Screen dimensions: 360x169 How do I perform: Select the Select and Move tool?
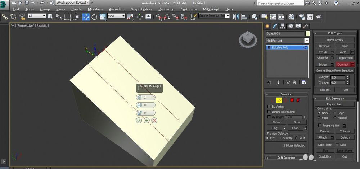[x=86, y=17]
